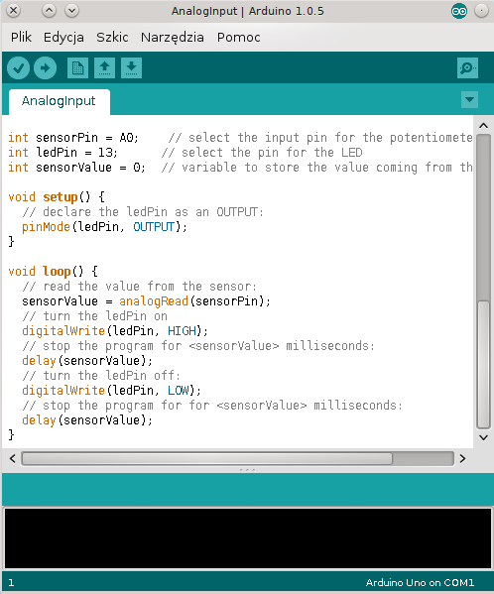Click the Verify checkmark button
The width and height of the screenshot is (494, 594).
(18, 68)
